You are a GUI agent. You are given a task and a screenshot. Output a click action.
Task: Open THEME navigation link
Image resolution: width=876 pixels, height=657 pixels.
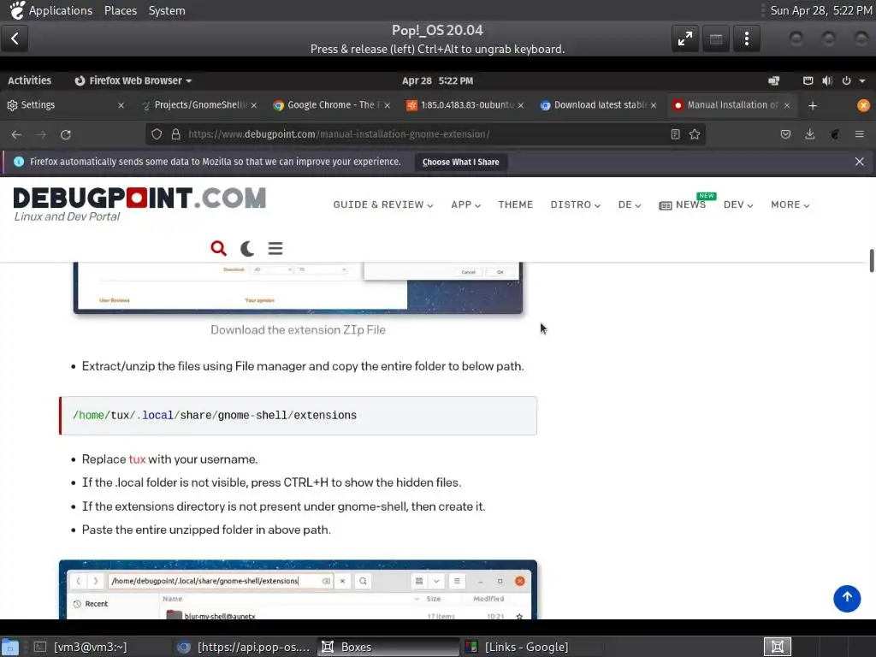pos(516,204)
